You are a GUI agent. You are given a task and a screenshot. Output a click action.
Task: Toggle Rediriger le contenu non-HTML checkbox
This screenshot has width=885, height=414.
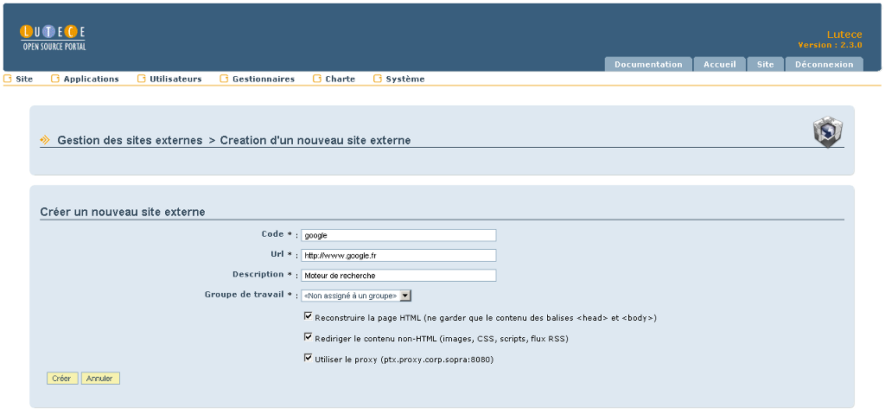309,337
